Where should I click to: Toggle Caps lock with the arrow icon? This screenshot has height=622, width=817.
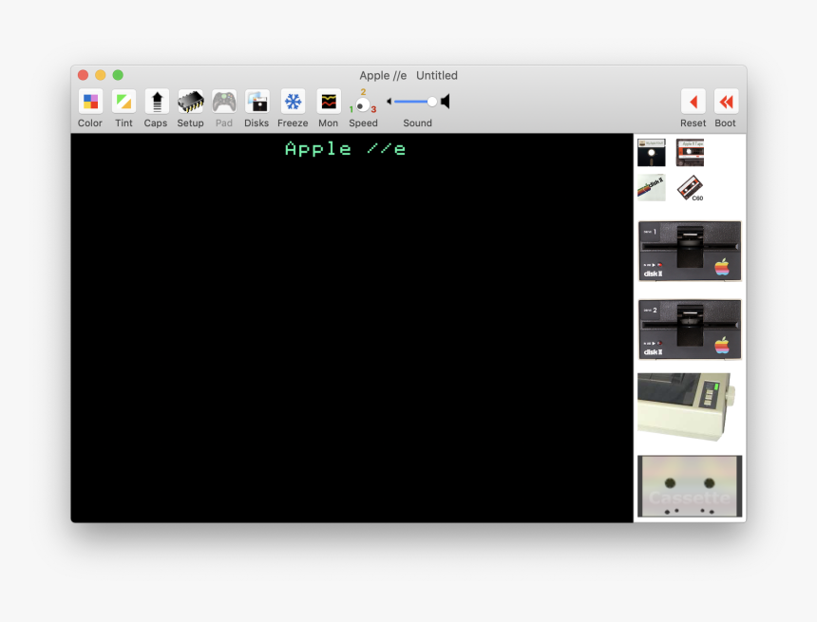(156, 101)
